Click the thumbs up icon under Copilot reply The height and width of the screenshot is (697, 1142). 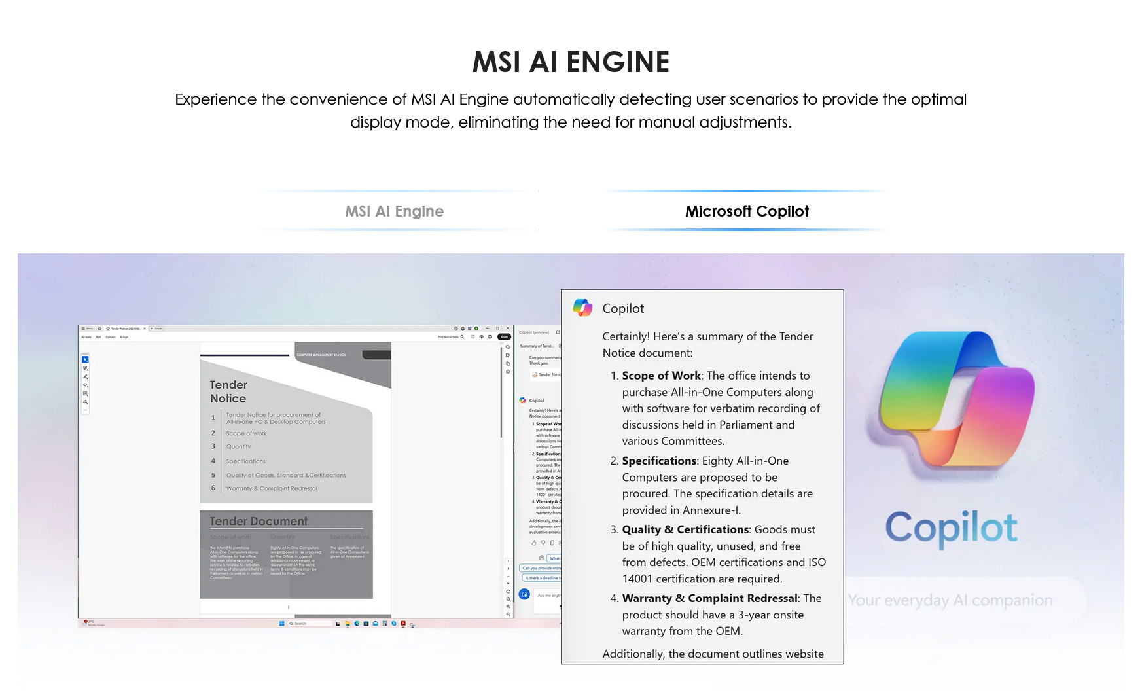[x=533, y=543]
